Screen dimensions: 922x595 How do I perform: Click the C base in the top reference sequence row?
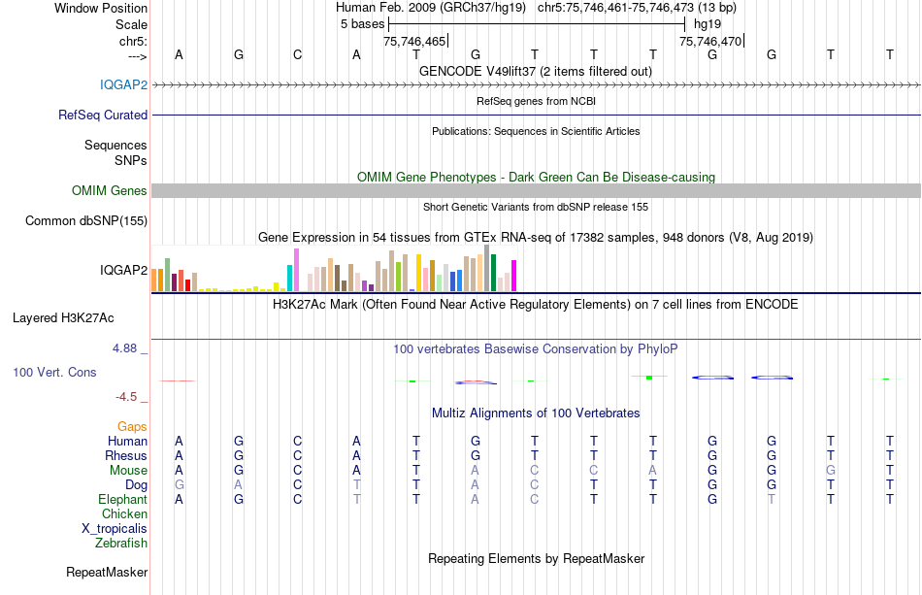pyautogui.click(x=298, y=54)
